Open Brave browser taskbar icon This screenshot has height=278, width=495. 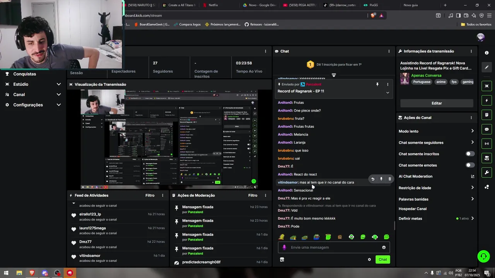coord(32,273)
